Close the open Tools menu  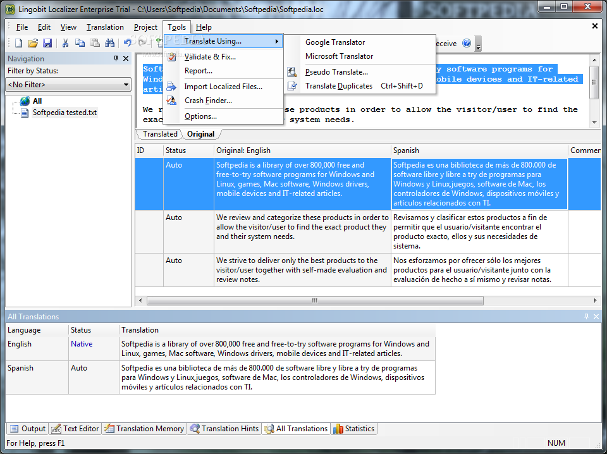(x=177, y=27)
